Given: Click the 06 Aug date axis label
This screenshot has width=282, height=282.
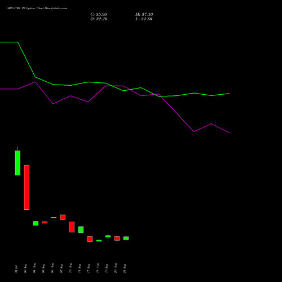Looking at the screenshot, I should click(x=52, y=268).
